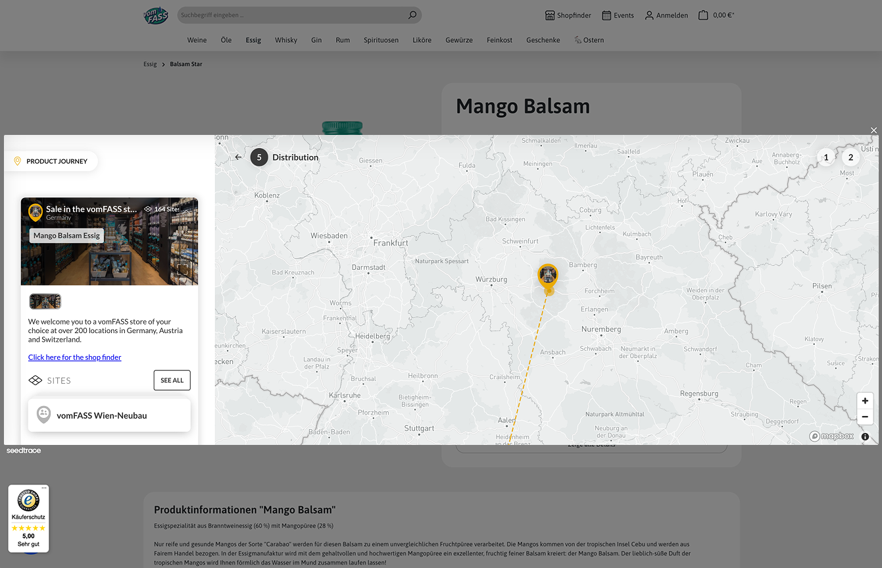
Task: Open the Ostern menu item
Action: pos(589,40)
